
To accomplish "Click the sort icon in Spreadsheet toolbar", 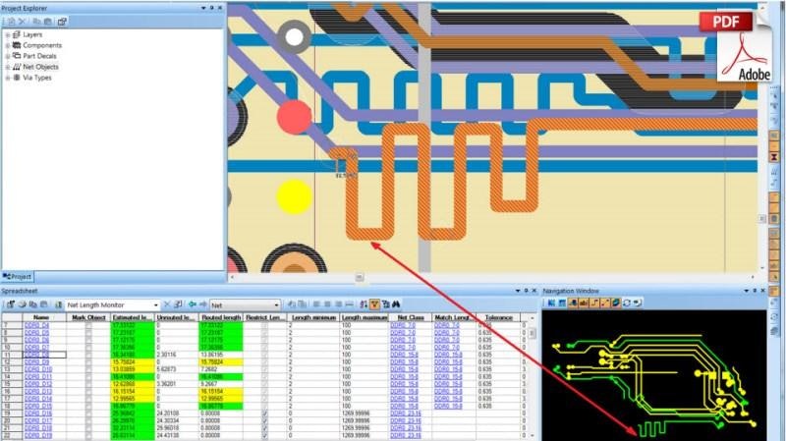I will pyautogui.click(x=364, y=304).
